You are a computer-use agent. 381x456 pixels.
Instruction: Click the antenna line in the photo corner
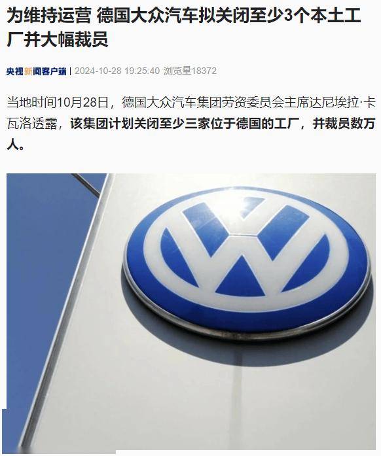point(86,184)
